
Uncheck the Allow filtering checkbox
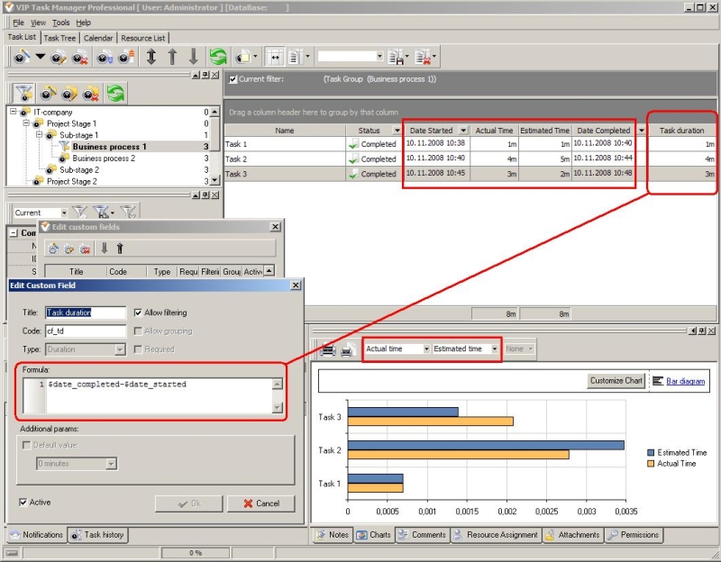coord(138,313)
